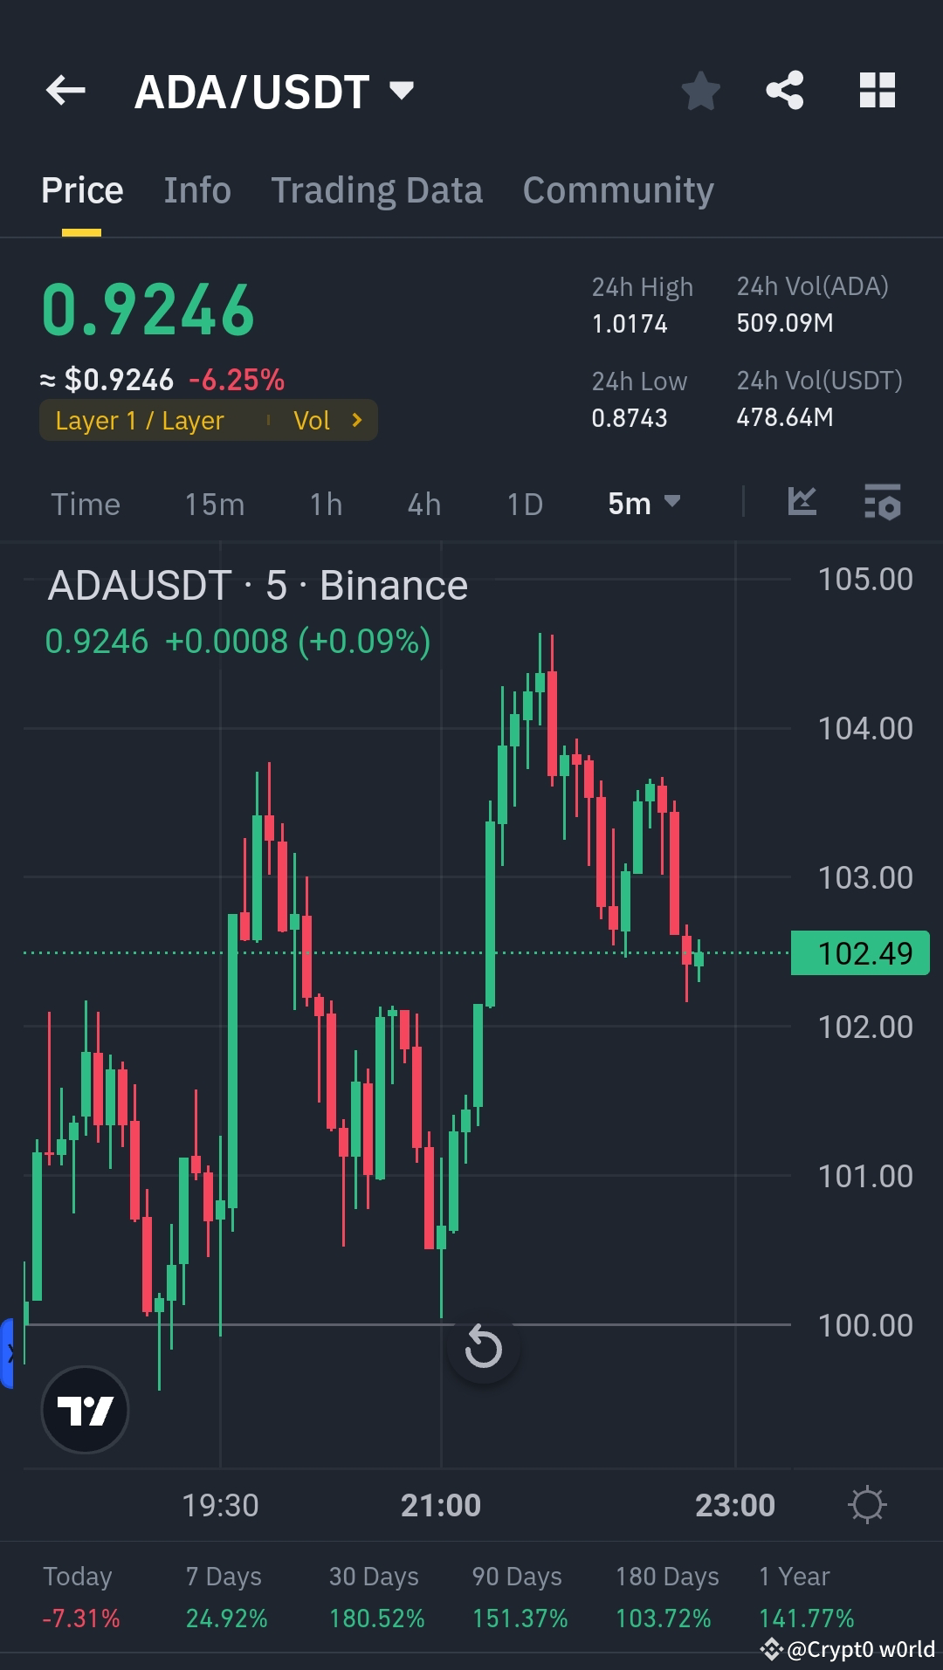Image resolution: width=943 pixels, height=1670 pixels.
Task: Open the 5m interval dropdown
Action: 644,503
